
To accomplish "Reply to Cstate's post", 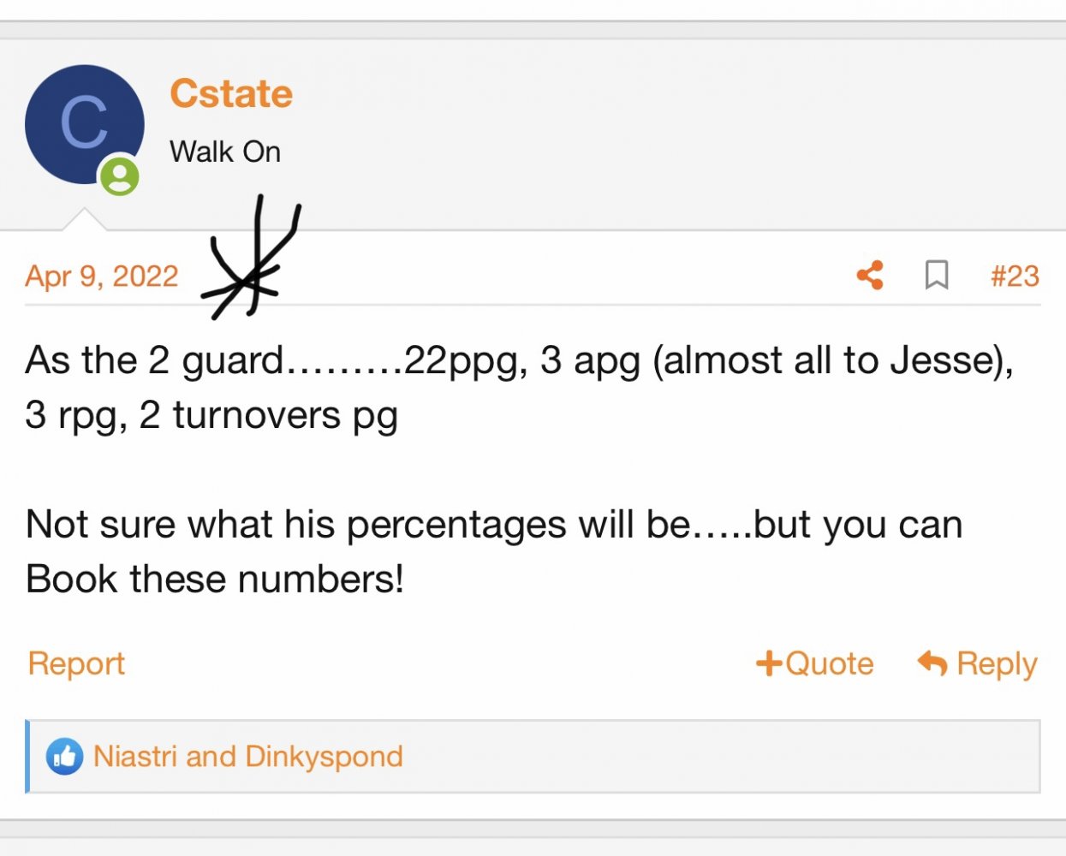I will (978, 663).
